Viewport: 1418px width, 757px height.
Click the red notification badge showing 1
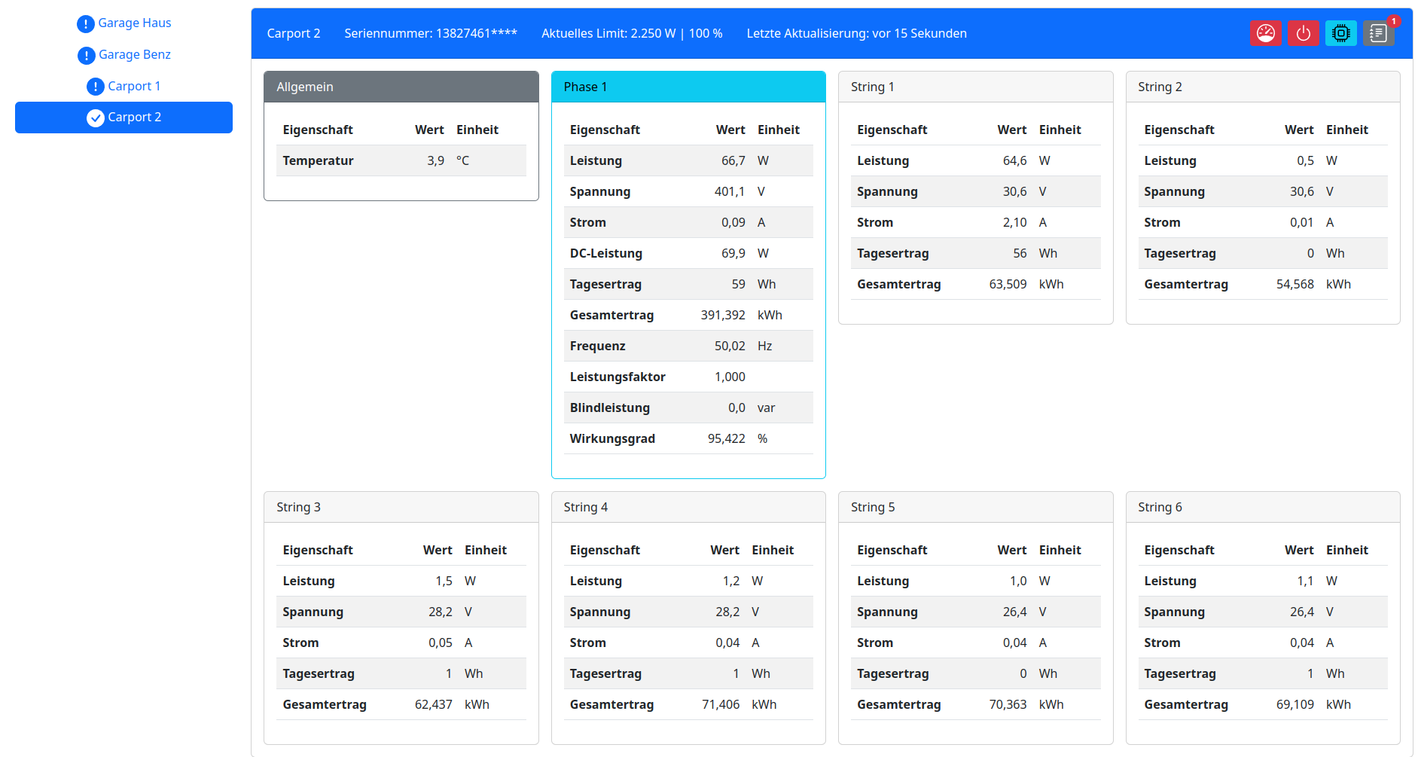point(1394,21)
